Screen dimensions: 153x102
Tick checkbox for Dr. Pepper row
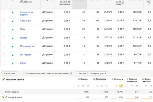[4, 55]
